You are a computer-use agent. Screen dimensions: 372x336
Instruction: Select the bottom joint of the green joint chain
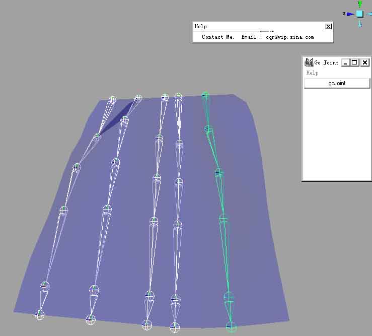(231, 326)
